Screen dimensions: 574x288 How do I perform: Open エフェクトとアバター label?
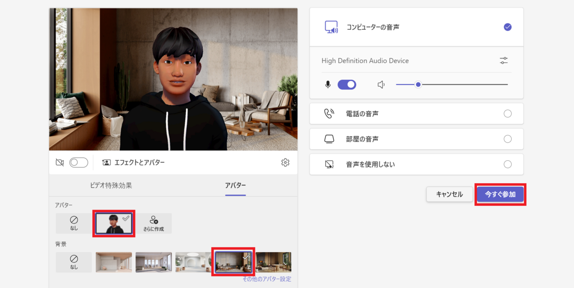140,163
